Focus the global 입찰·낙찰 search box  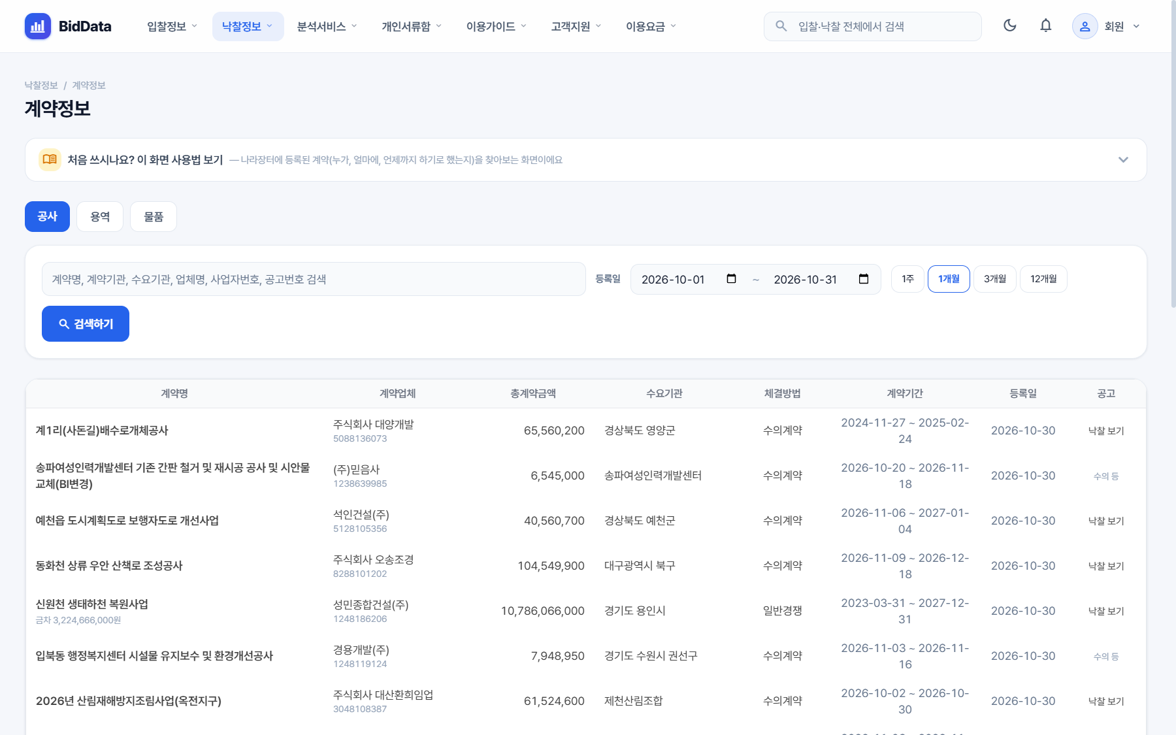point(873,26)
